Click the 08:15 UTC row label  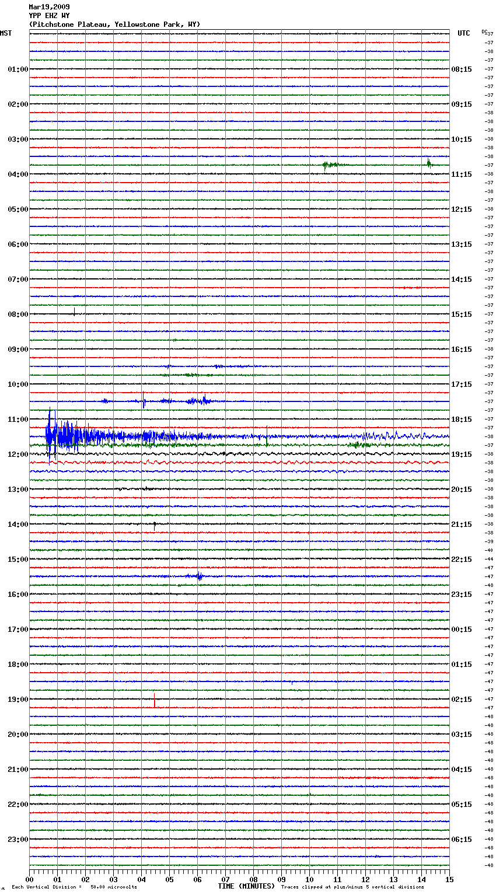[462, 69]
